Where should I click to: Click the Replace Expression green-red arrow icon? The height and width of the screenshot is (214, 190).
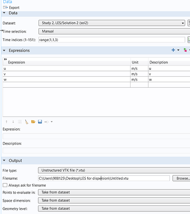click(x=185, y=50)
